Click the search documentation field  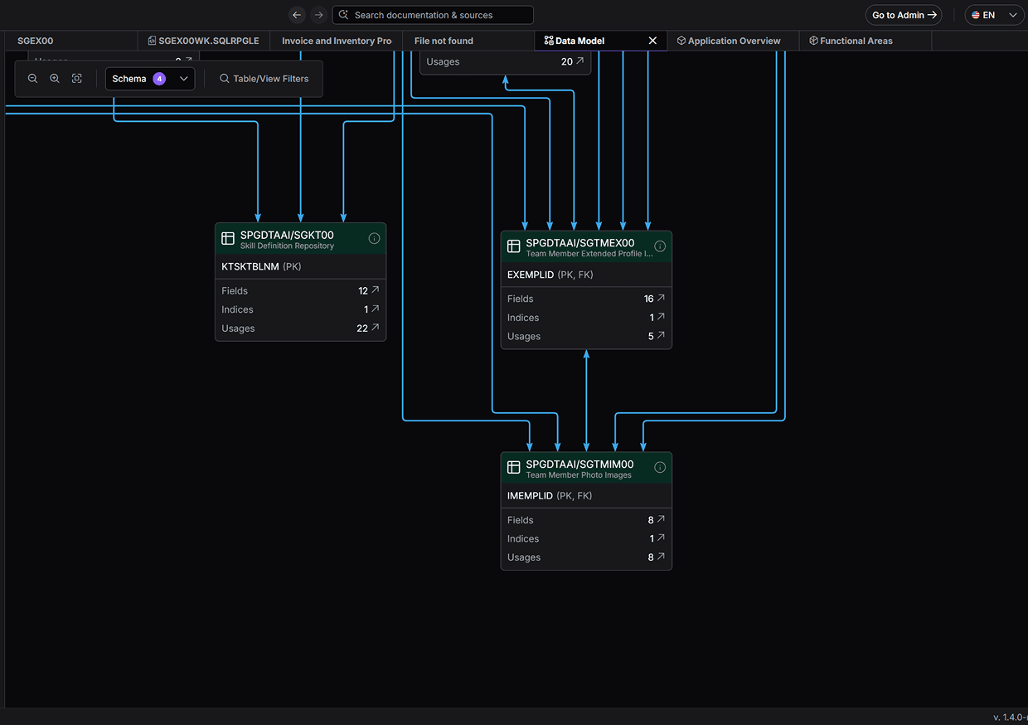click(432, 14)
